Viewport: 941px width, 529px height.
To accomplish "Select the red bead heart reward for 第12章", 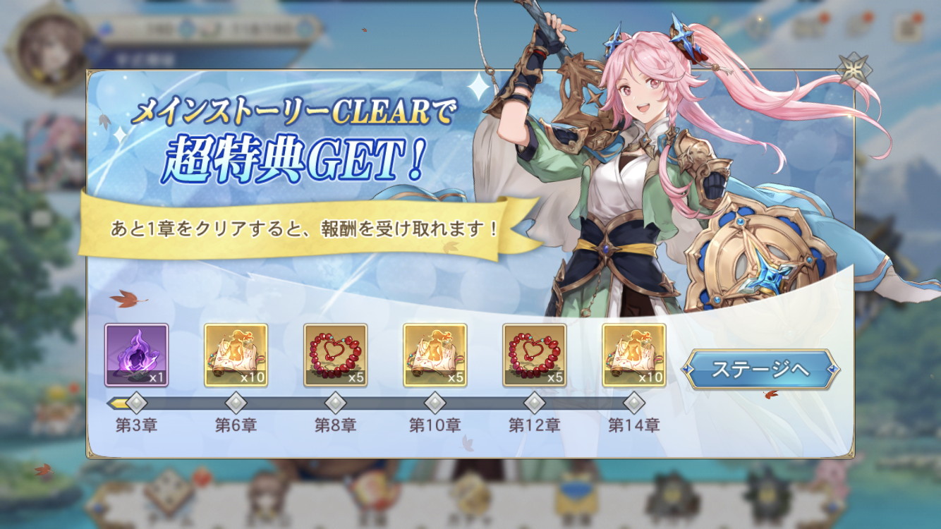I will [x=535, y=355].
